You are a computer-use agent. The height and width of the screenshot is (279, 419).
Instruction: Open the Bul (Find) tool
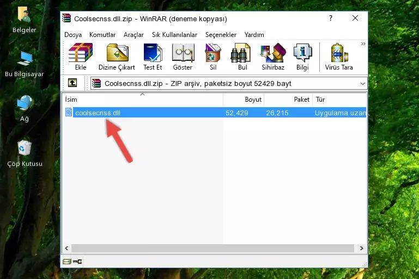tap(241, 57)
